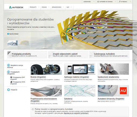Expand the Logowanie dropdown arrow
Screen dimensions: 137x117
(x=94, y=2)
